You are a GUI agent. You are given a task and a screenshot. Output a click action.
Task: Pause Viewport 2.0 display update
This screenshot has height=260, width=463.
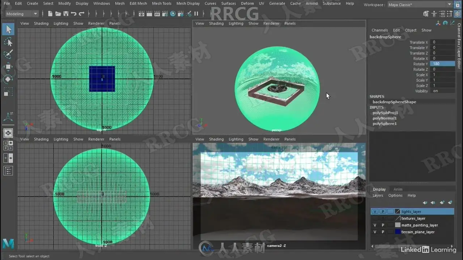(x=196, y=14)
